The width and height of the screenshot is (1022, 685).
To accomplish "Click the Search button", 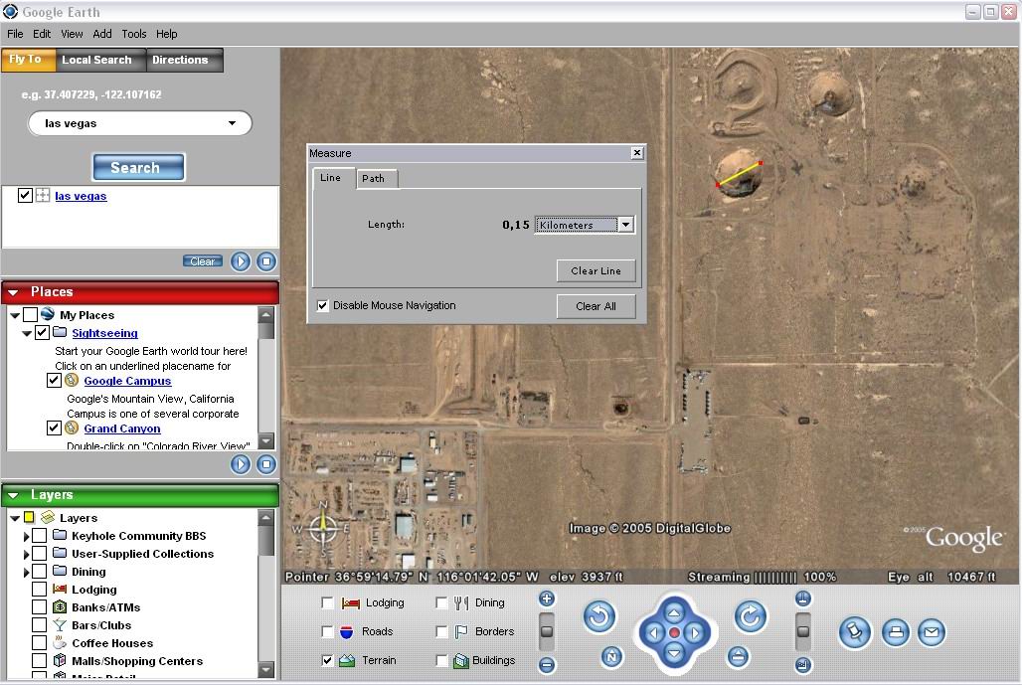I will (138, 167).
